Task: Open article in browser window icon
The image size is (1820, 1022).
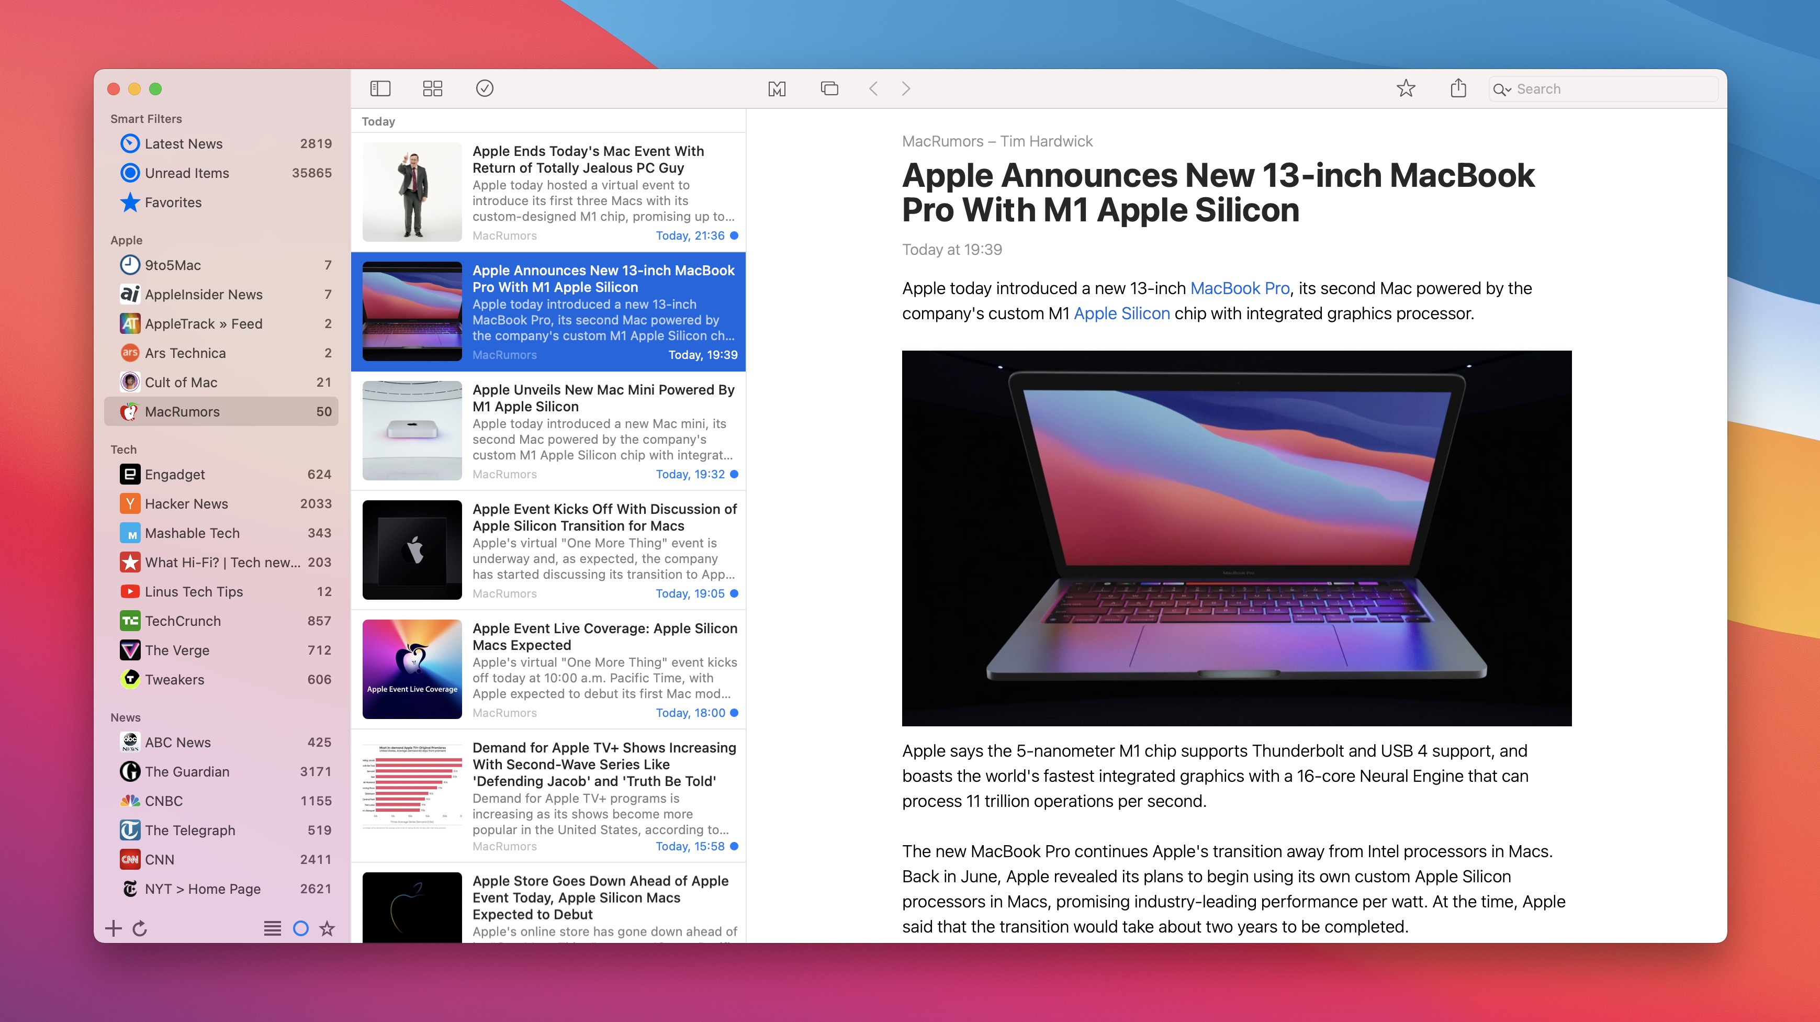Action: point(829,89)
